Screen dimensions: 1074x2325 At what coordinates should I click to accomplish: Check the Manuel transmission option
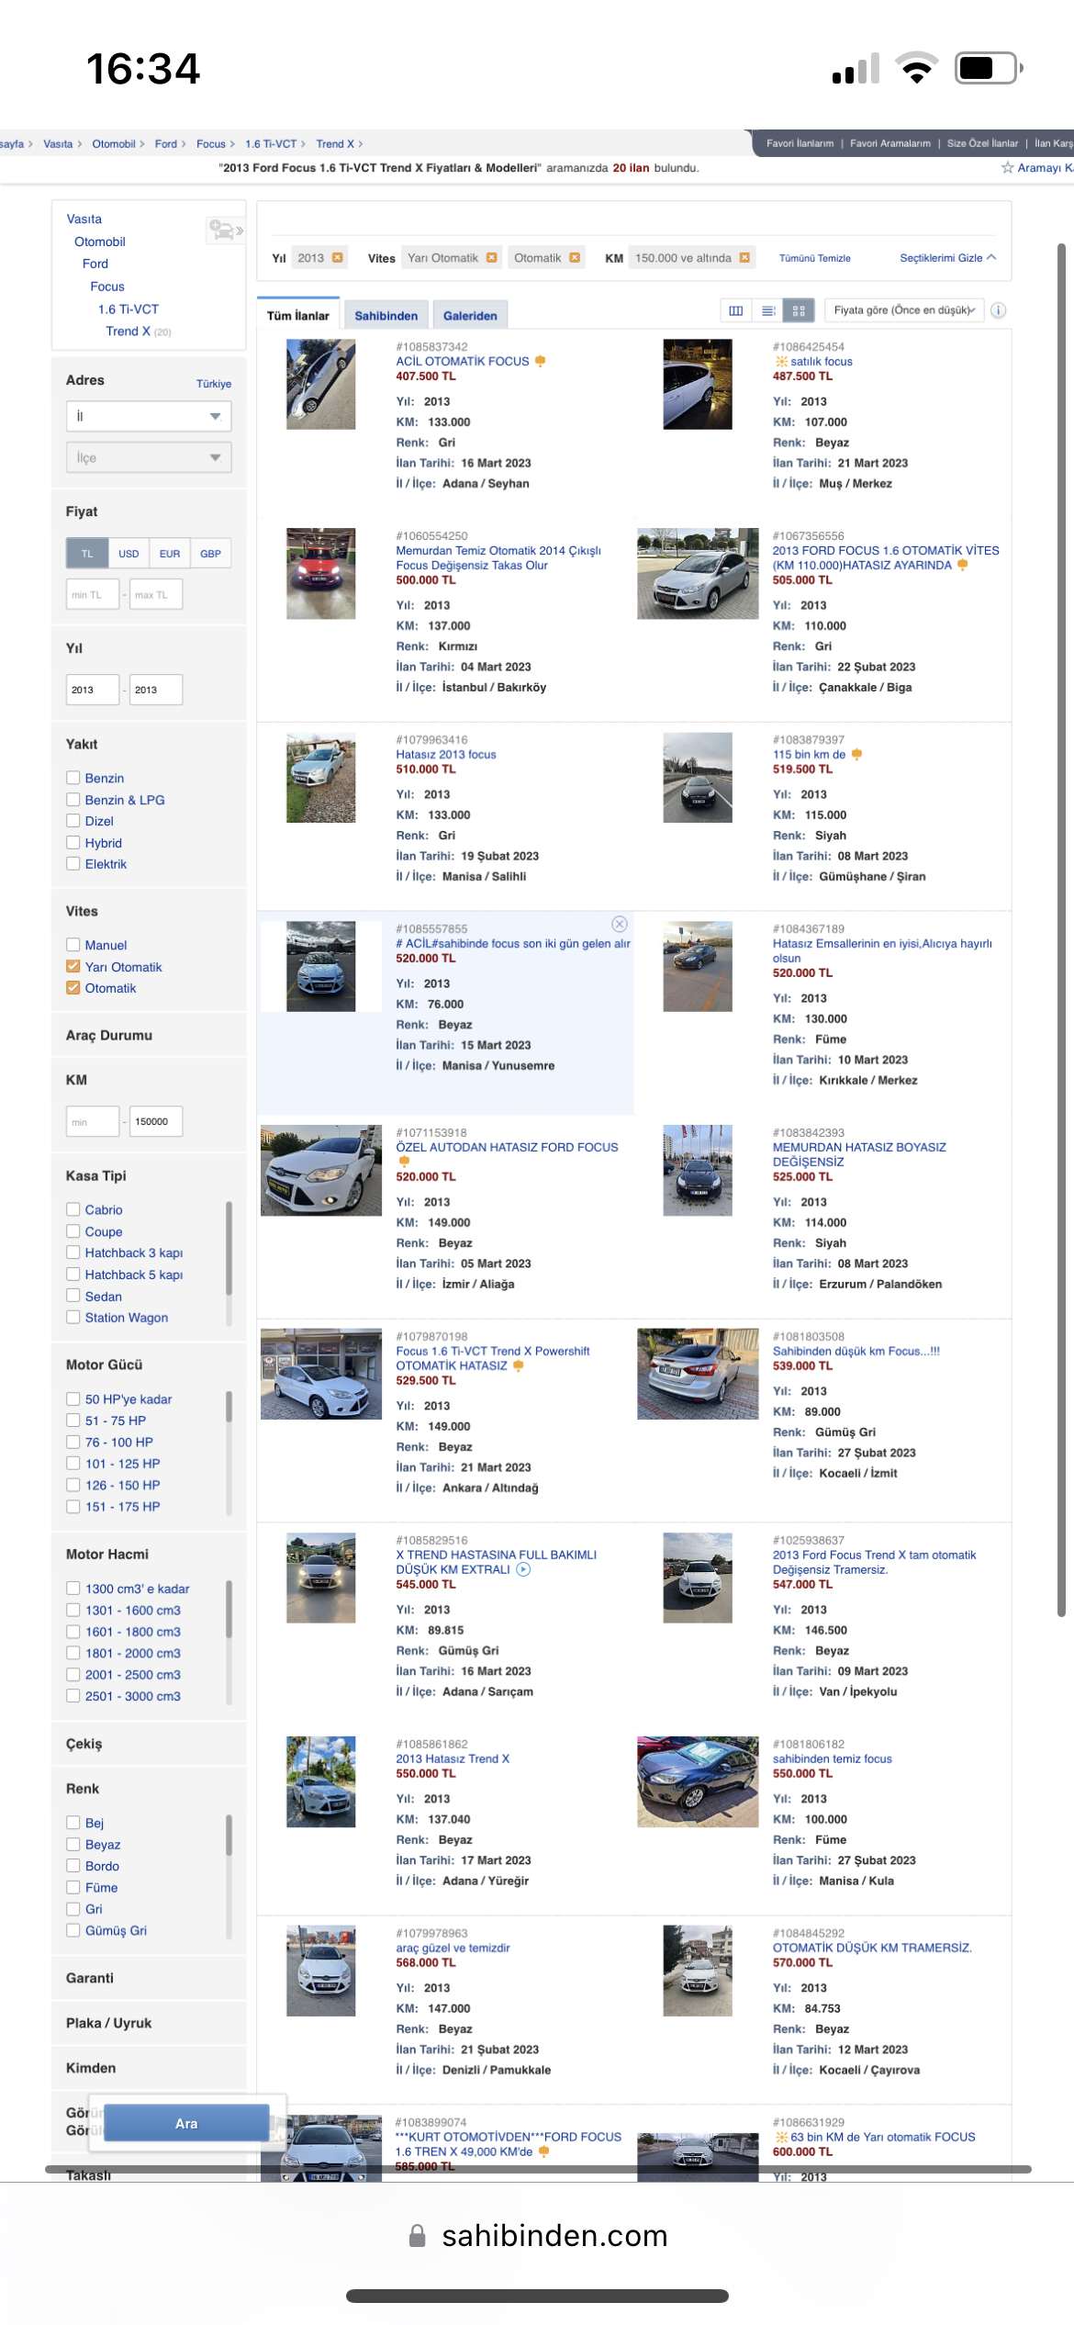click(x=73, y=945)
